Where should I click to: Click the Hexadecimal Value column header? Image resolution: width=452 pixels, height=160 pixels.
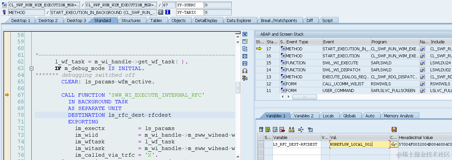click(x=425, y=137)
